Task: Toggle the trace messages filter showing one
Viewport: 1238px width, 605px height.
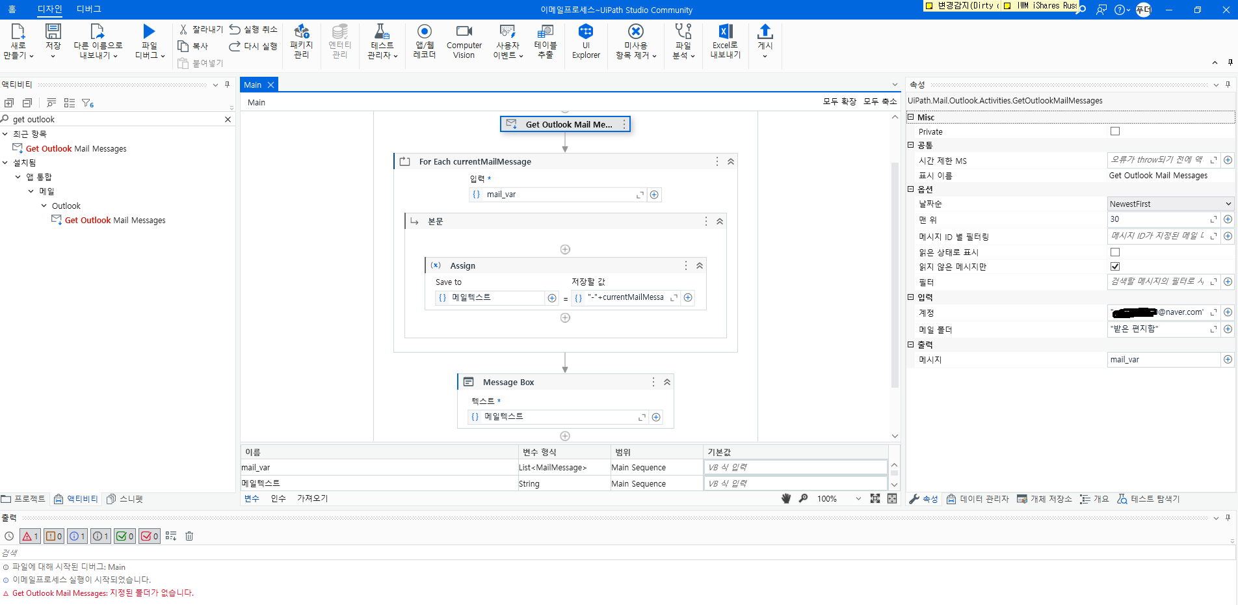Action: pos(101,536)
